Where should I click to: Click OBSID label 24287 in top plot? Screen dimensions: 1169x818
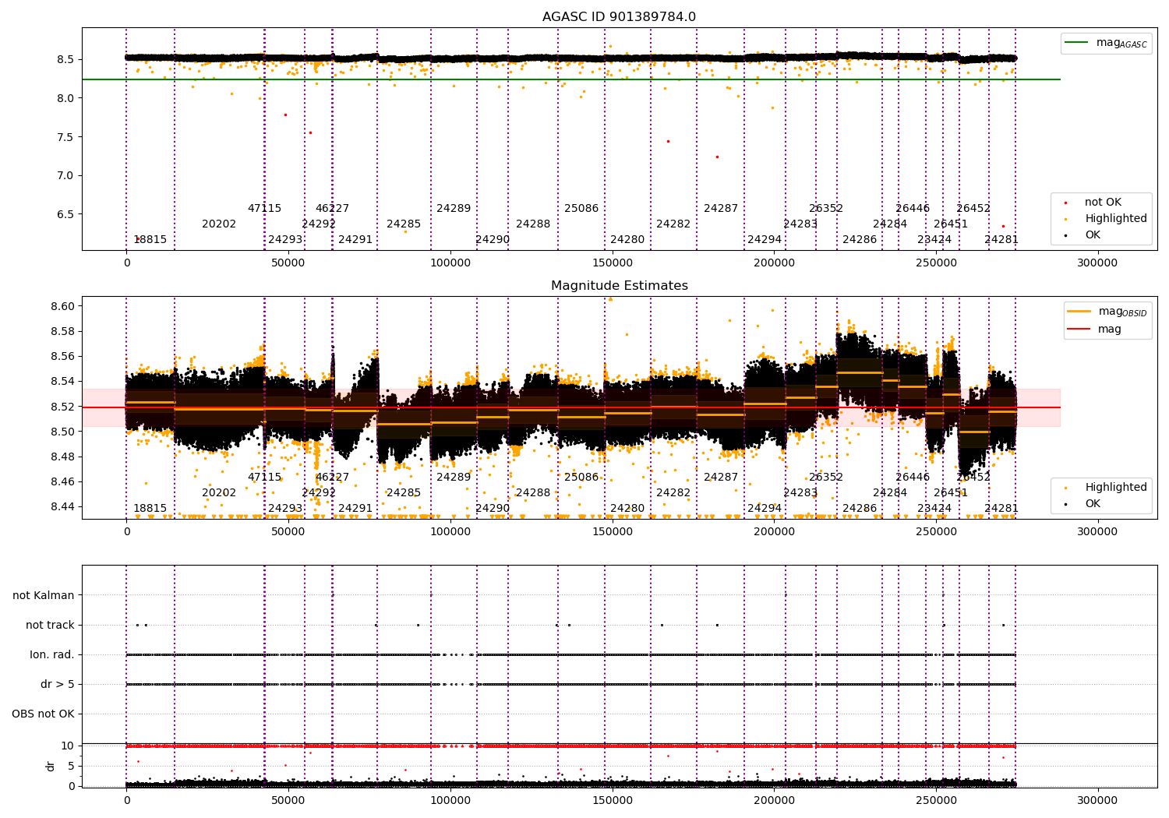[x=721, y=208]
